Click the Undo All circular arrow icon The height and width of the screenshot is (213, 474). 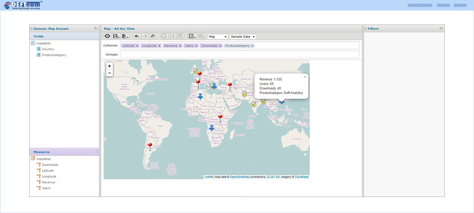coord(153,36)
